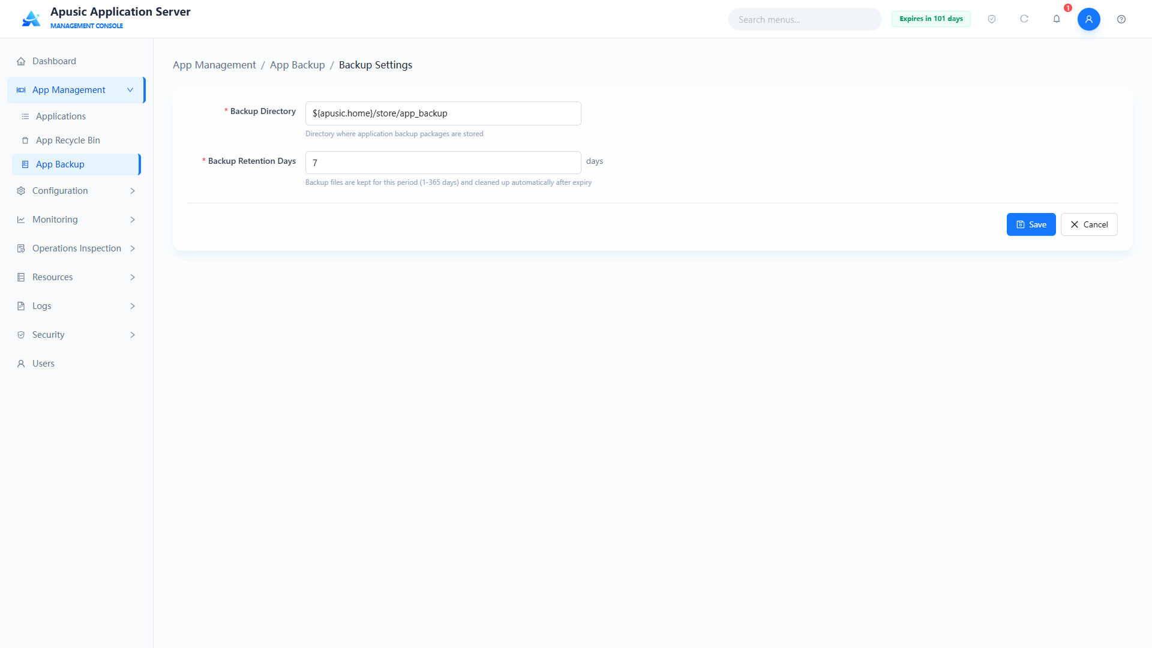Expand the Operations Inspection chevron
1152x648 pixels.
[133, 248]
